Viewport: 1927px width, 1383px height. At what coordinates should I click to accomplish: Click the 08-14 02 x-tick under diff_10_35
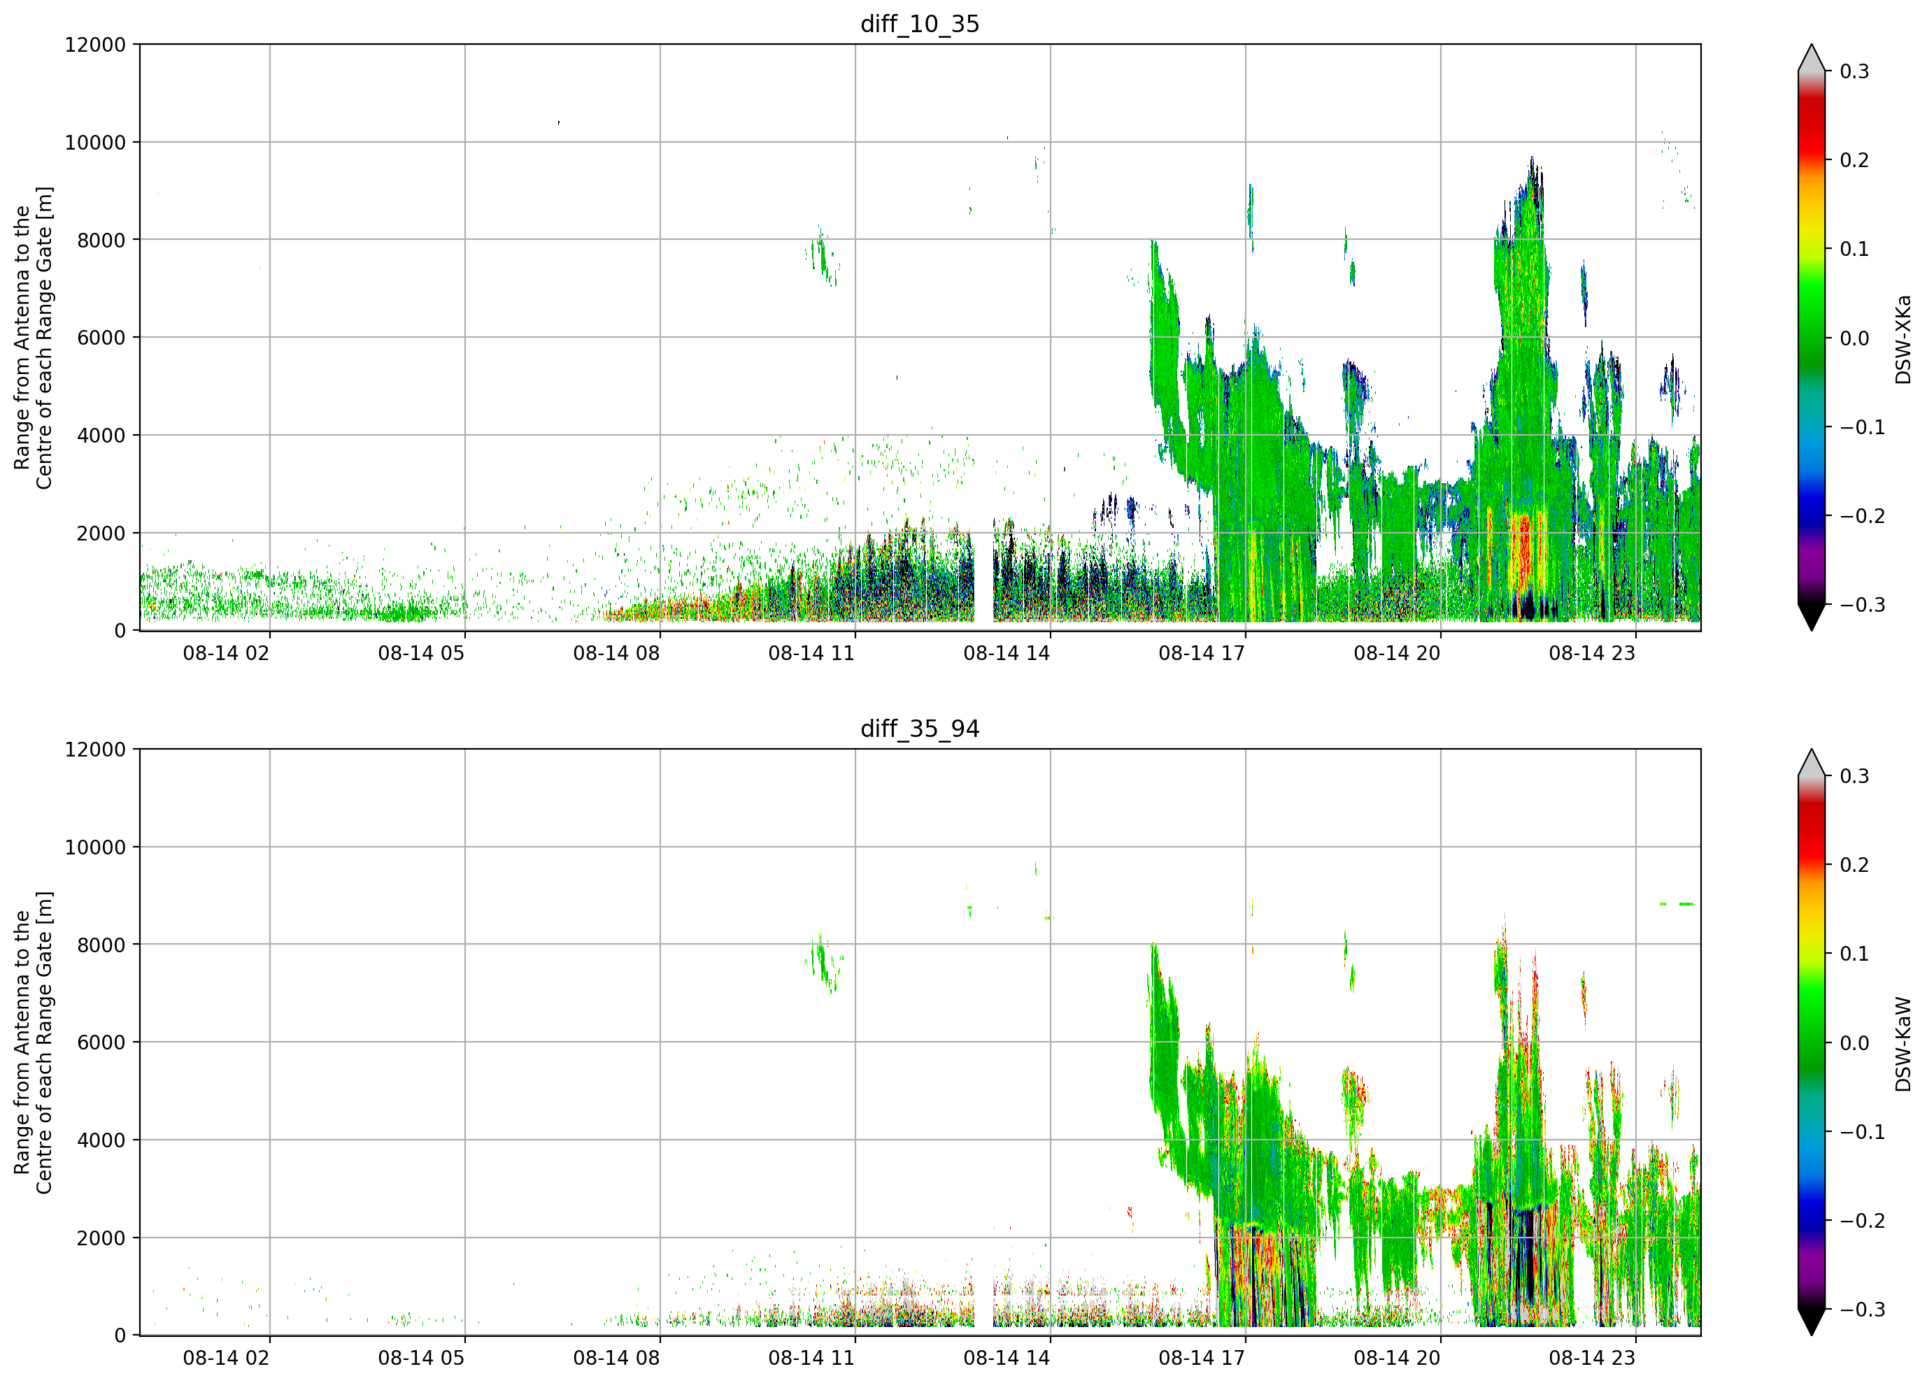tap(226, 653)
